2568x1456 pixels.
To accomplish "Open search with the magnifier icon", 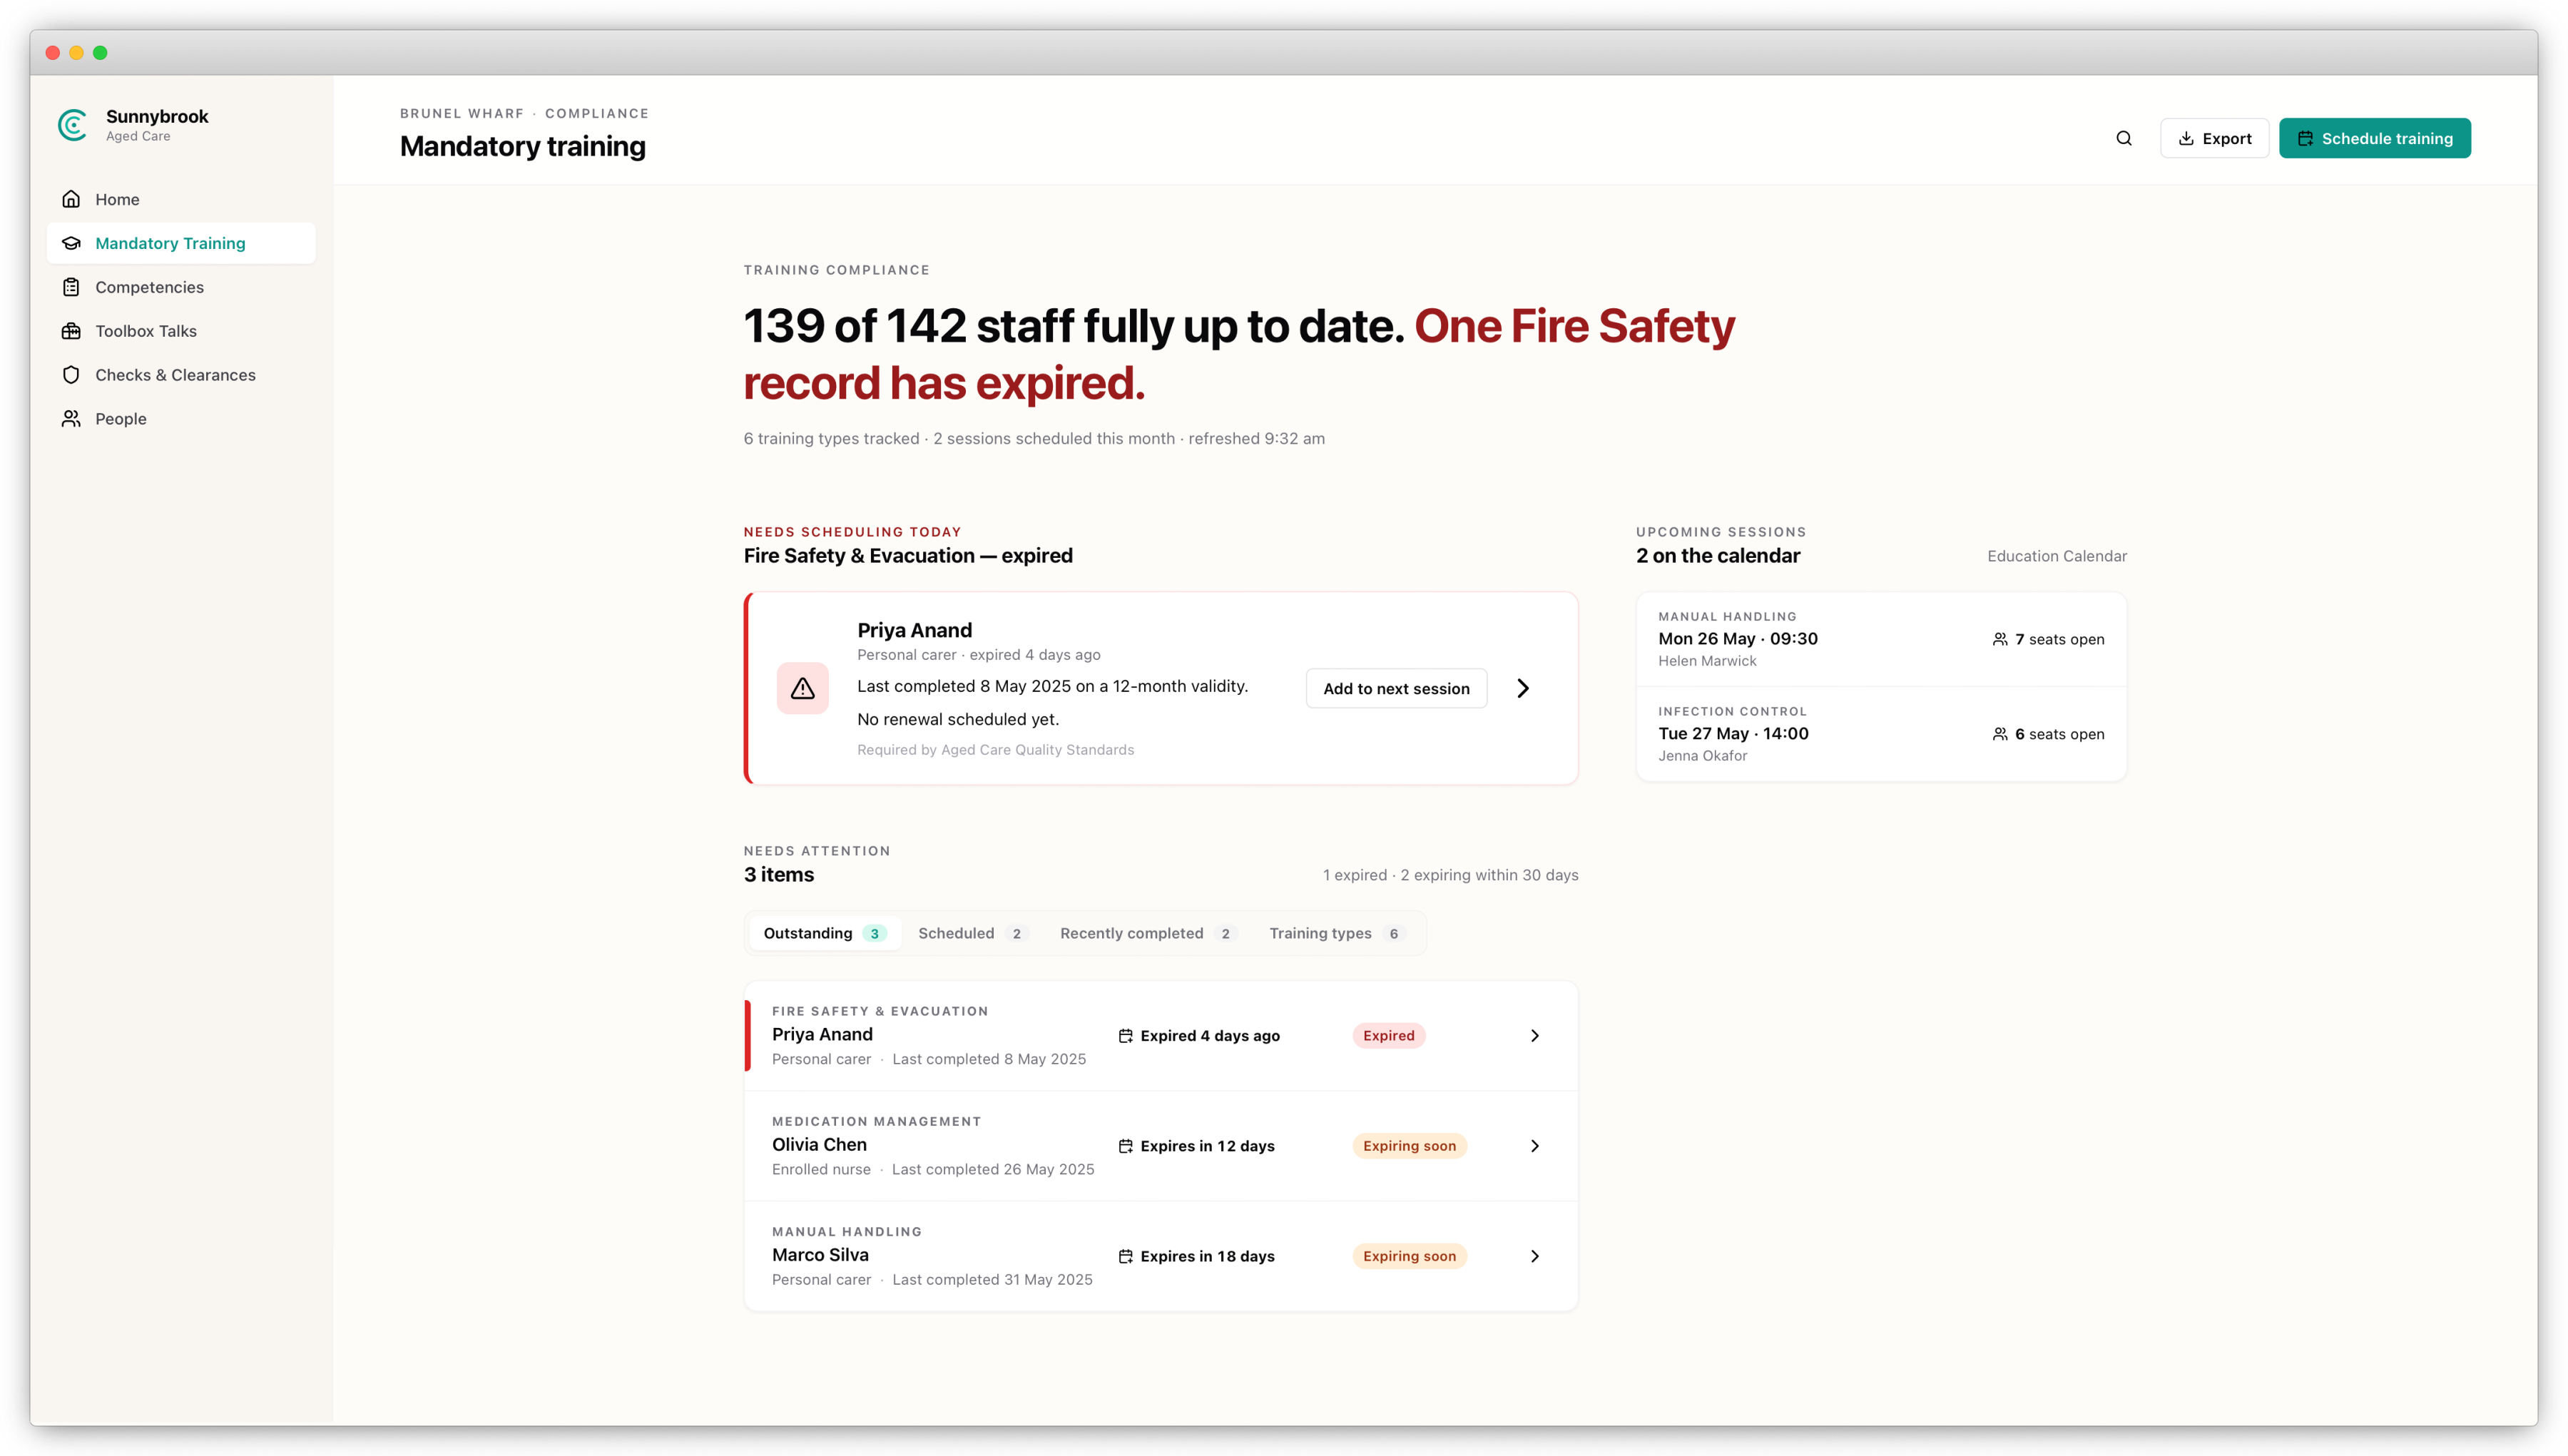I will tap(2123, 138).
